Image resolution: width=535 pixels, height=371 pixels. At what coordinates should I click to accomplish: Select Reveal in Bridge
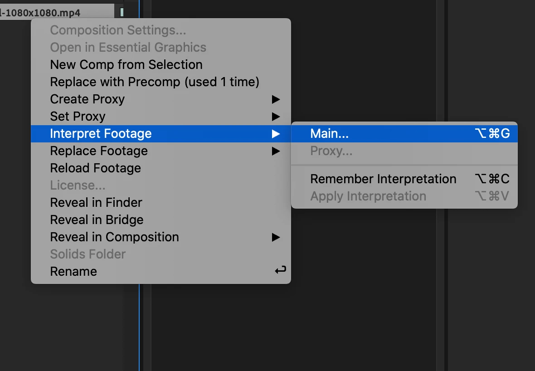tap(97, 220)
